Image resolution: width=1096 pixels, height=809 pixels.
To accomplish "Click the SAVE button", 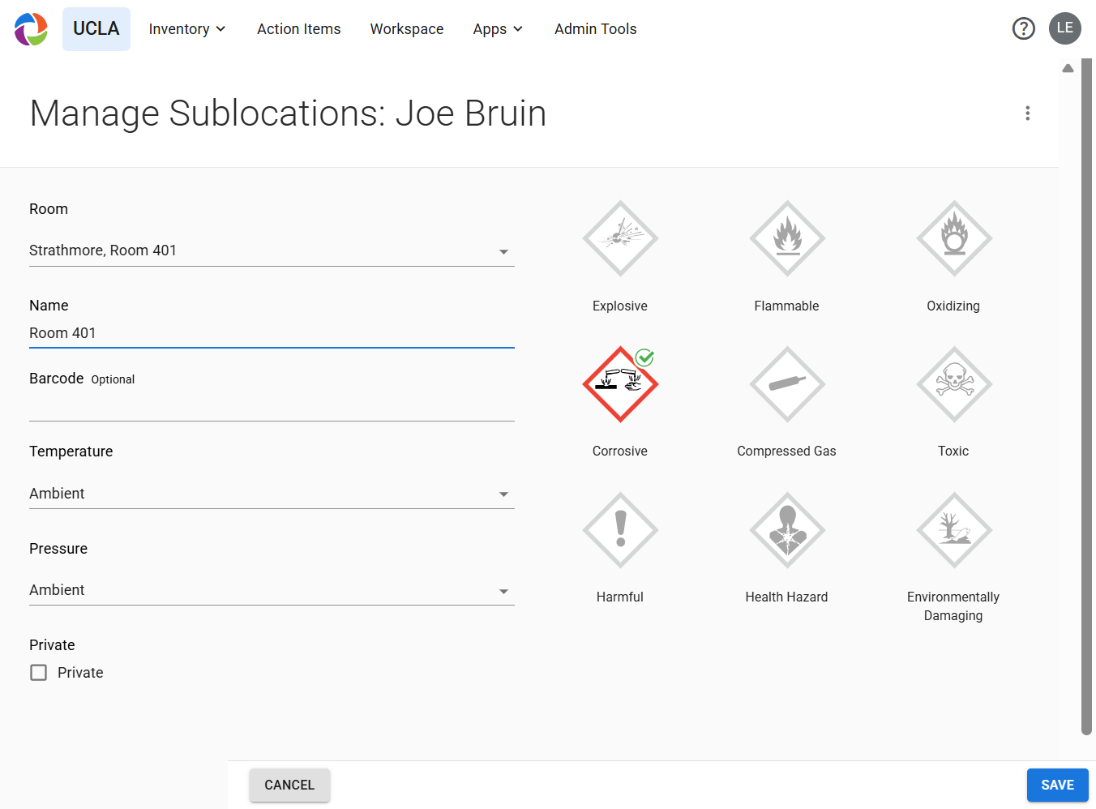I will pyautogui.click(x=1057, y=785).
